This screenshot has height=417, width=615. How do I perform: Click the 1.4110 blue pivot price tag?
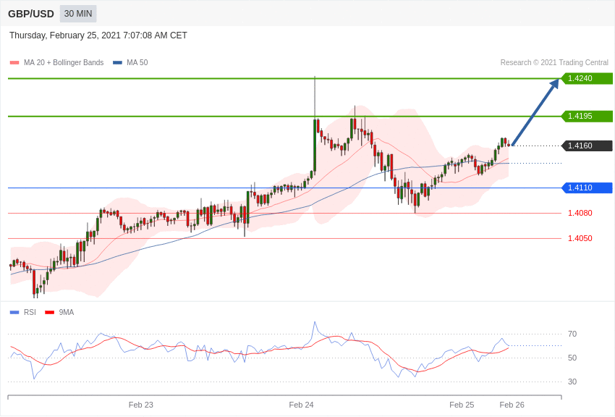(x=588, y=188)
